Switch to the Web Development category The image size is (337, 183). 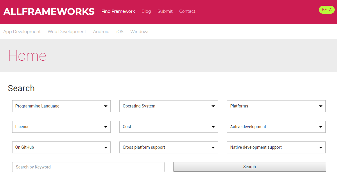67,31
